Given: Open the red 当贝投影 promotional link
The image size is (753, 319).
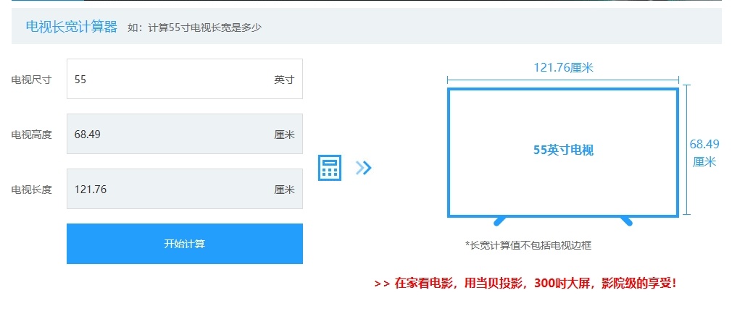Looking at the screenshot, I should click(x=526, y=283).
